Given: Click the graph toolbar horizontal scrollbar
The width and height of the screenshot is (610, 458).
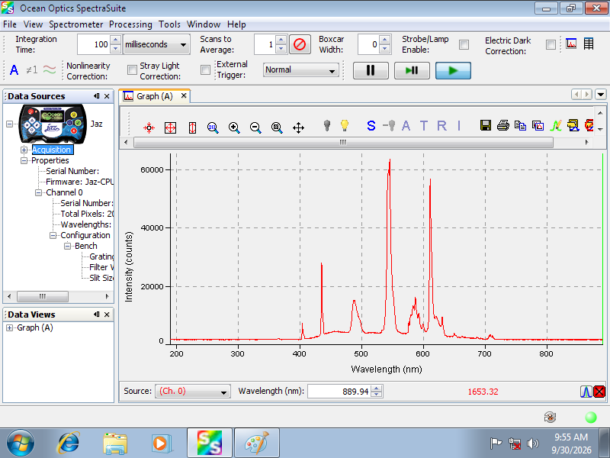Looking at the screenshot, I should (343, 143).
